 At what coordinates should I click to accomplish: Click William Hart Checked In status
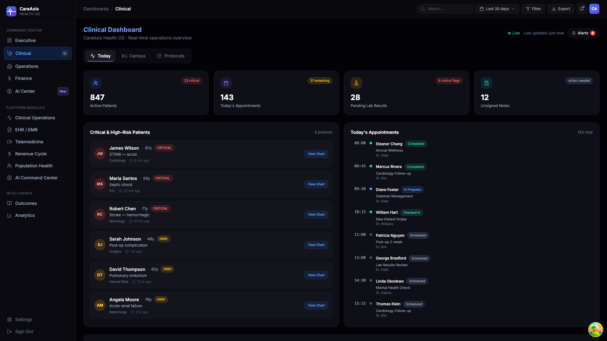[x=412, y=213]
